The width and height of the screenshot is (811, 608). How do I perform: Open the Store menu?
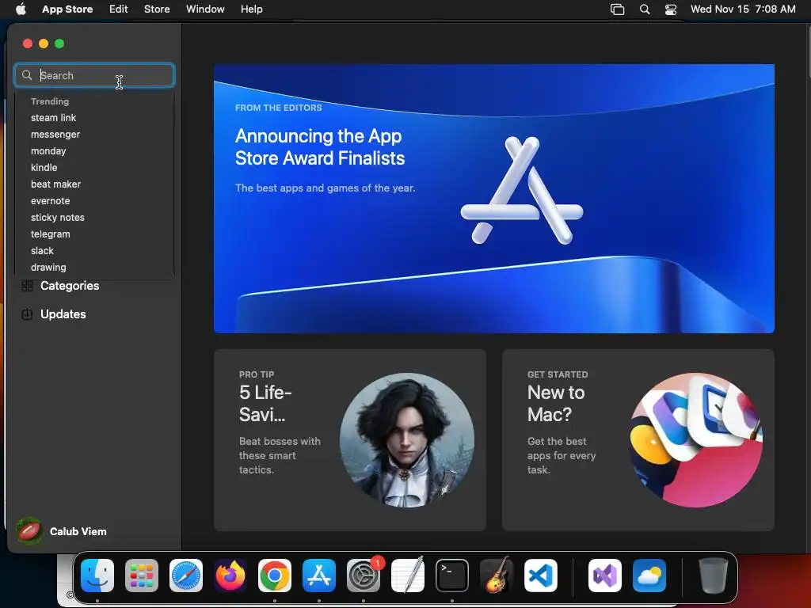[x=157, y=9]
